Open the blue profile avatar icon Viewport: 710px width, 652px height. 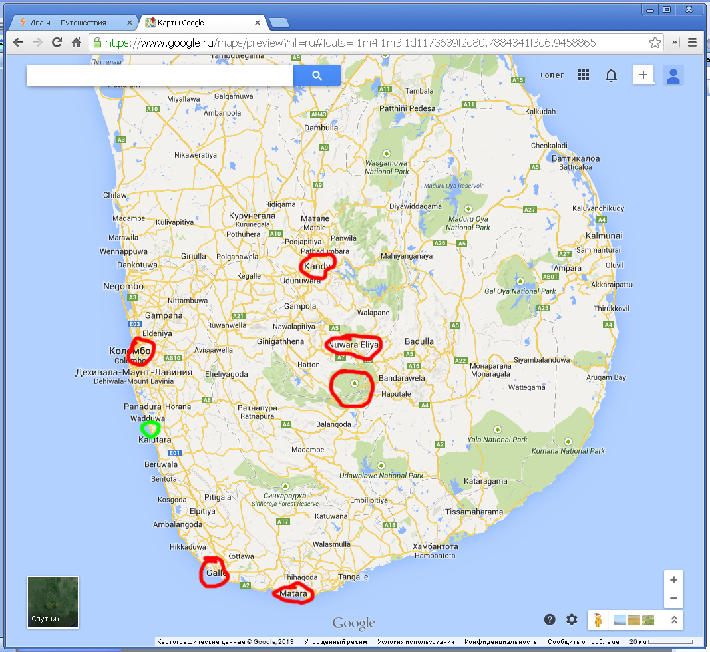coord(673,75)
